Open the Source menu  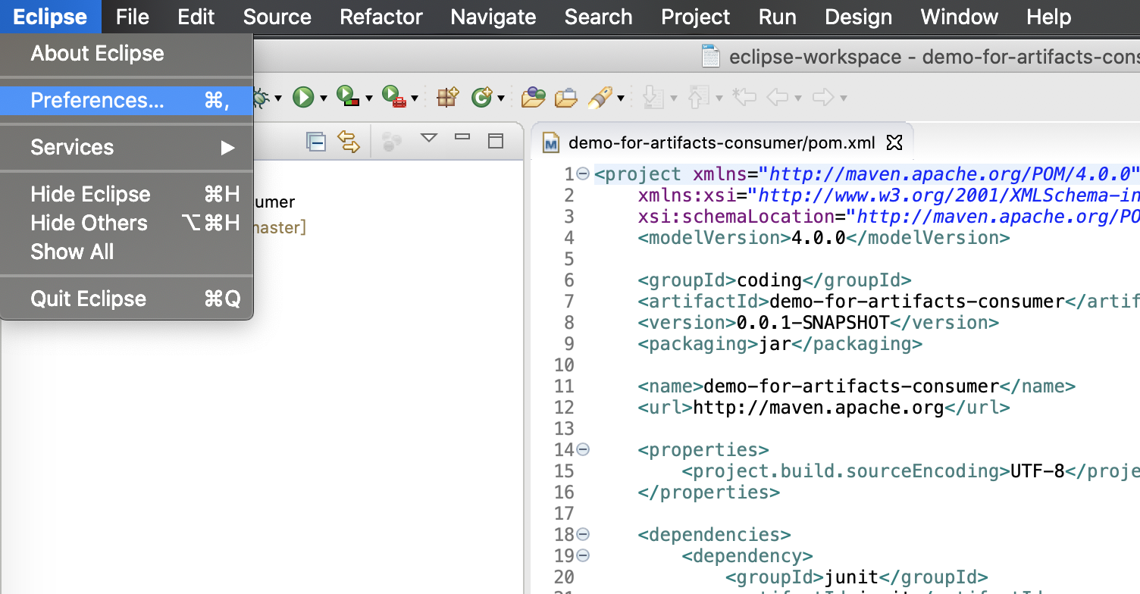coord(277,17)
